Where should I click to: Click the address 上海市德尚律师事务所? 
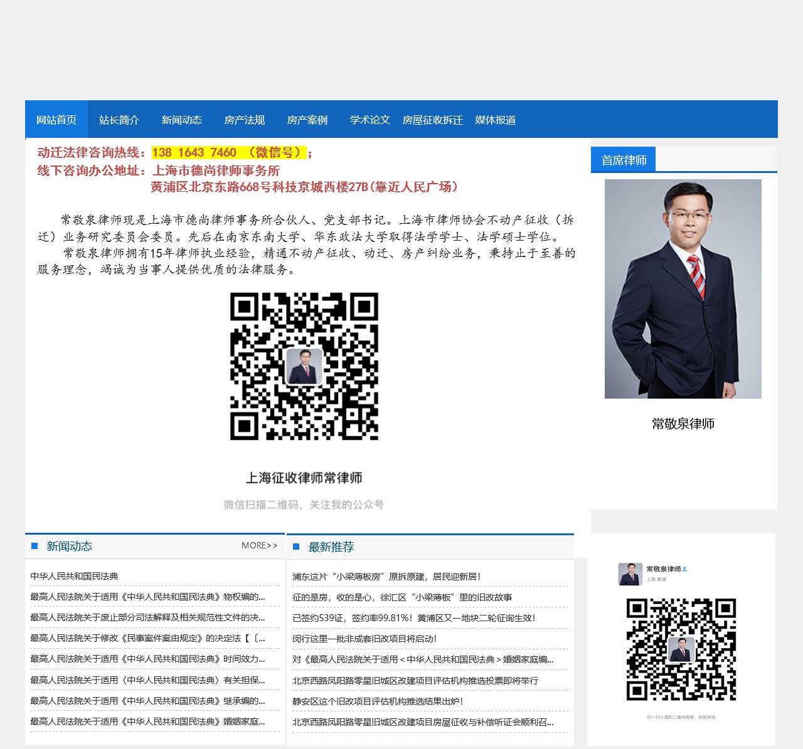tap(216, 170)
